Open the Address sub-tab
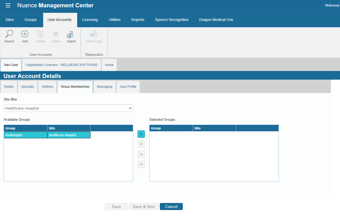The image size is (340, 220). point(47,87)
